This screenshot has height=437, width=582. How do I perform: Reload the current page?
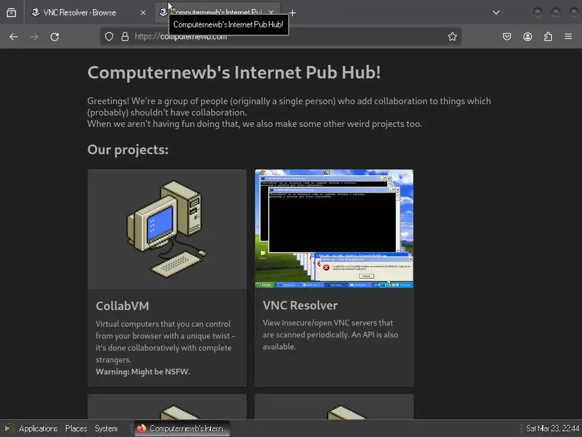coord(55,37)
